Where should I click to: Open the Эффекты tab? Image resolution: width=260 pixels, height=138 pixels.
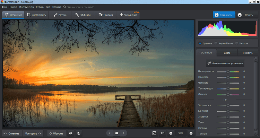pyautogui.click(x=83, y=15)
